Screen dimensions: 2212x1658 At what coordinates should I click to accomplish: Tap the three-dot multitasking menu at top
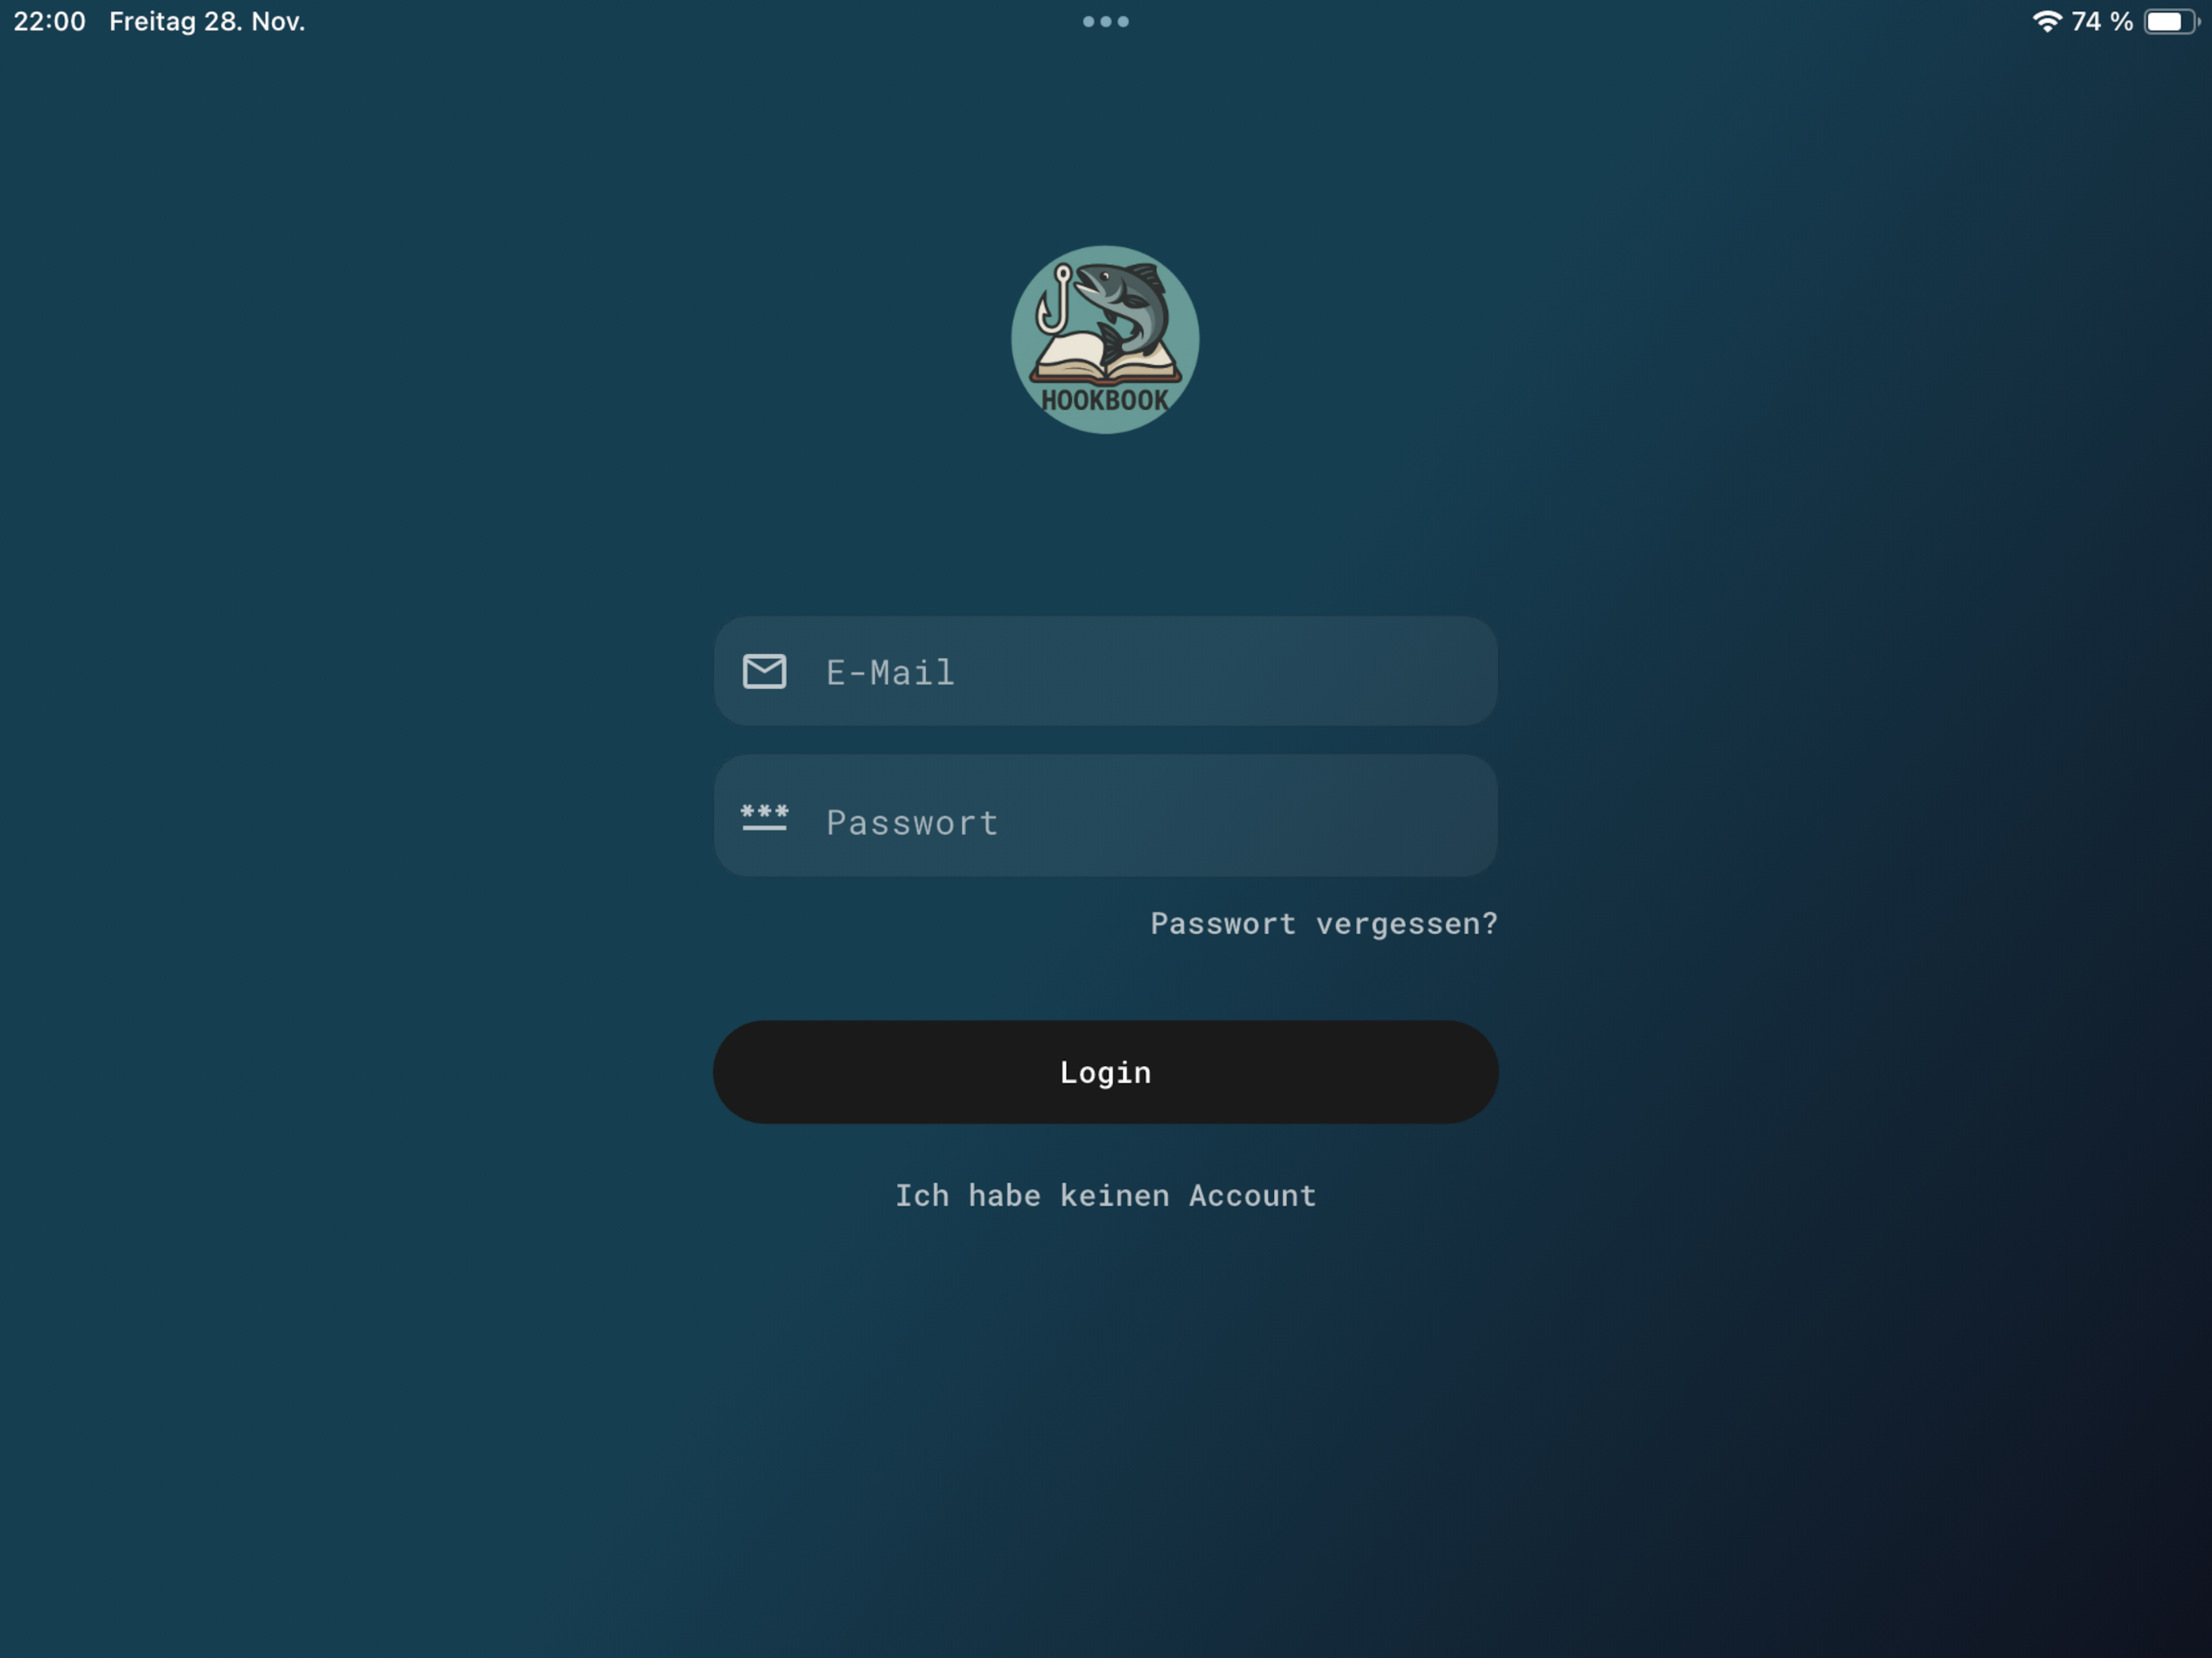(1105, 21)
